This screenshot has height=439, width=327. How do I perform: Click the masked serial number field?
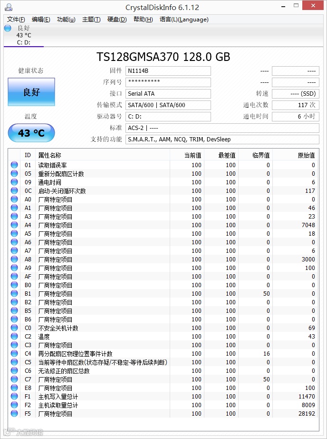pos(168,82)
